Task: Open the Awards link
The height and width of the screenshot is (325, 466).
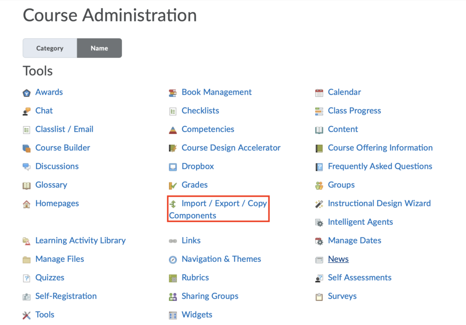Action: (x=49, y=92)
